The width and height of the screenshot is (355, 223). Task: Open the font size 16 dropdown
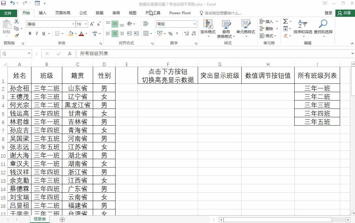point(86,24)
